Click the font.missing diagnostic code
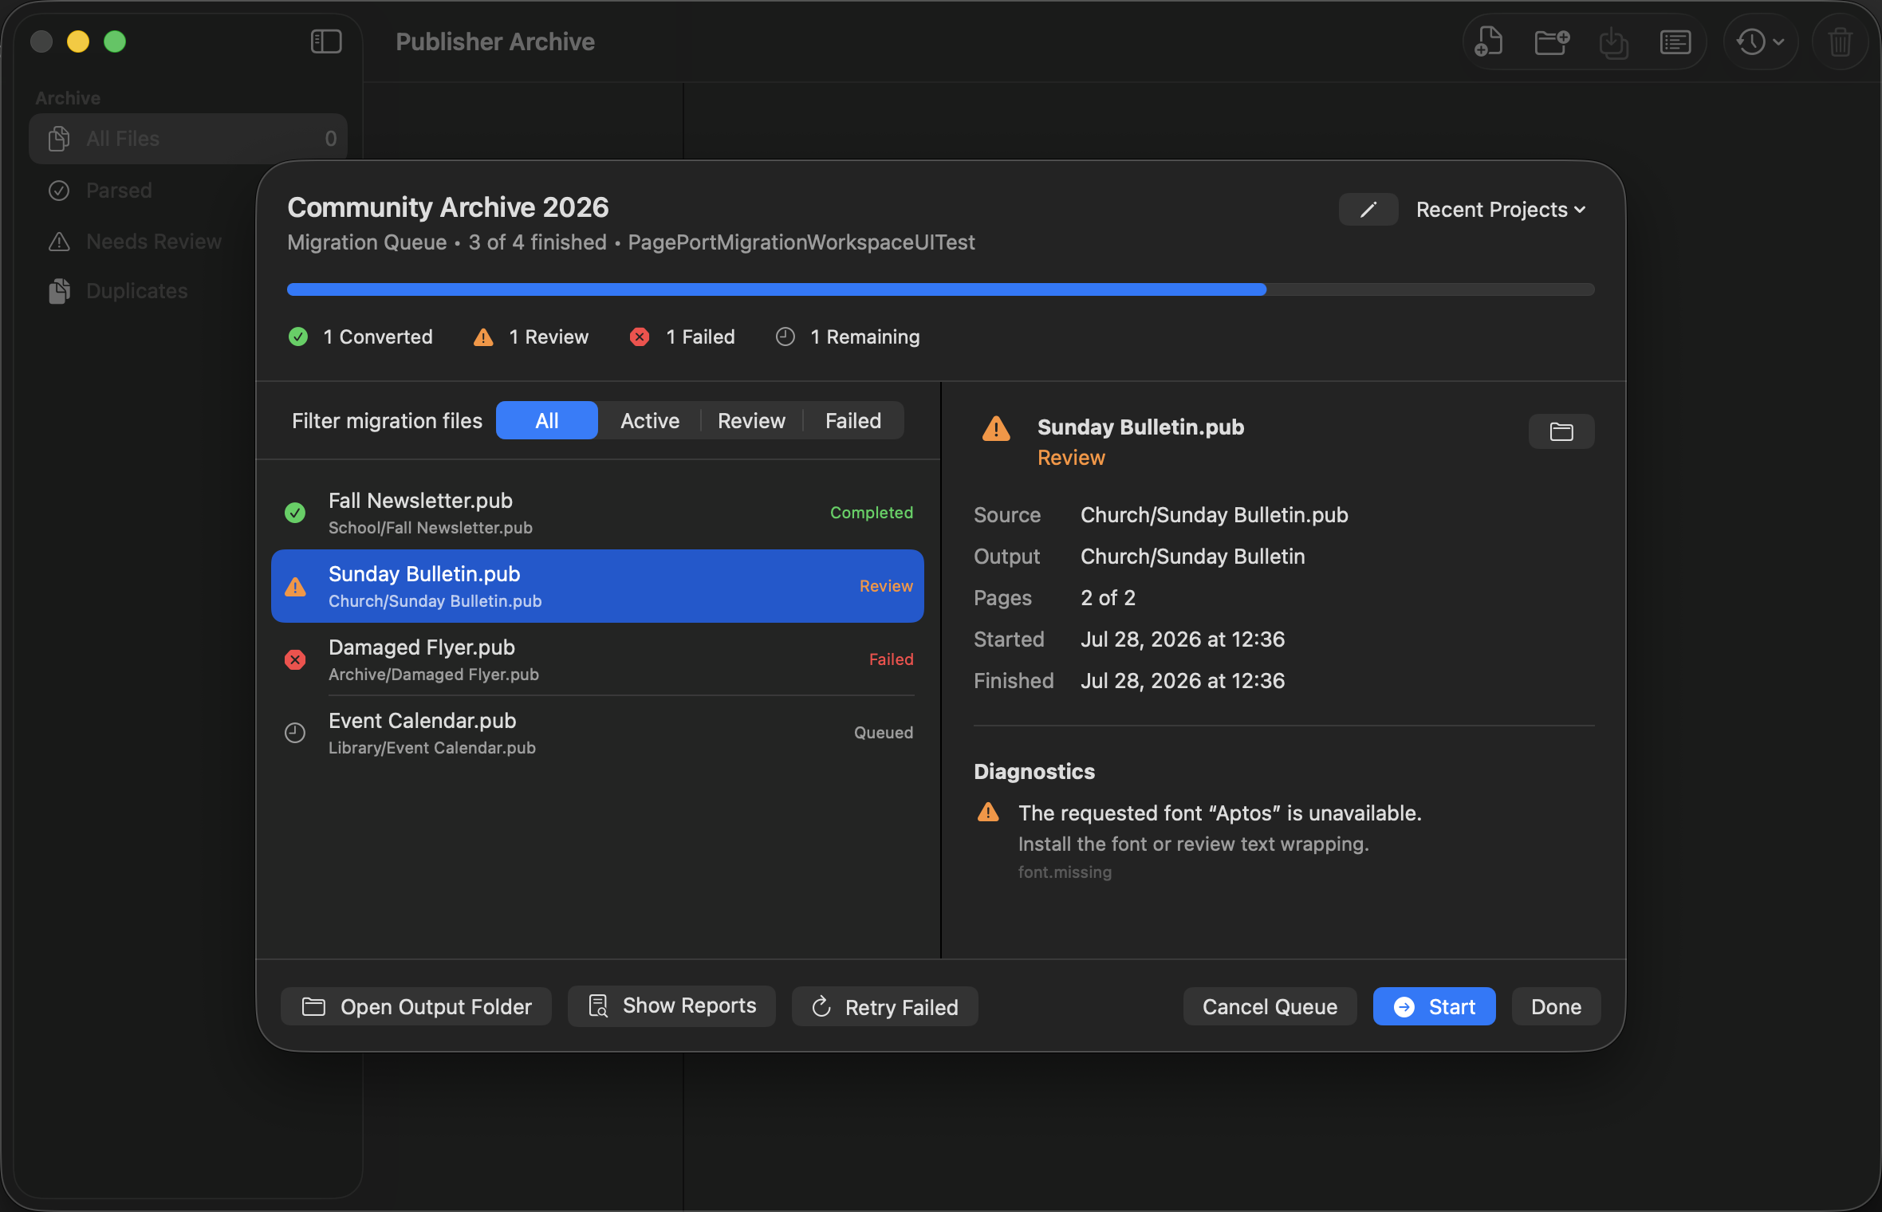Viewport: 1882px width, 1212px height. pos(1065,872)
